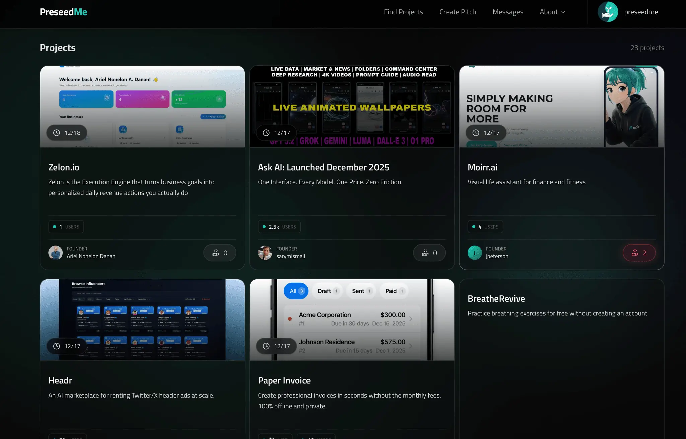Open the Paper Invoice project title

click(x=284, y=380)
